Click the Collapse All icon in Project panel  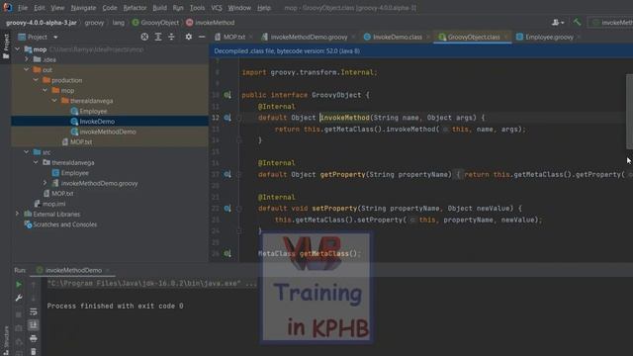pyautogui.click(x=171, y=37)
